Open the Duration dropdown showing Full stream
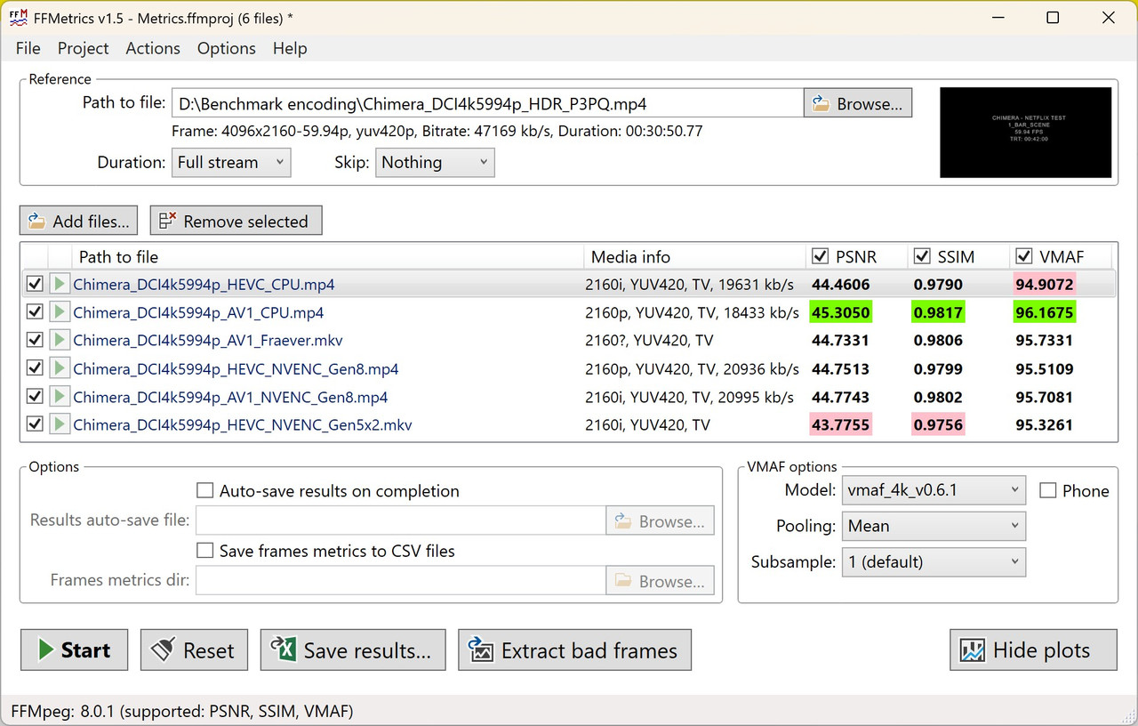Viewport: 1138px width, 726px height. [x=230, y=162]
